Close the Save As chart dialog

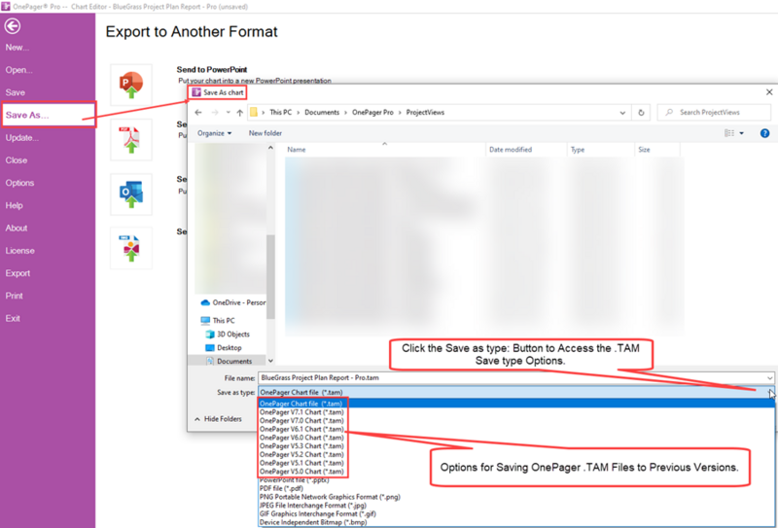(x=769, y=92)
